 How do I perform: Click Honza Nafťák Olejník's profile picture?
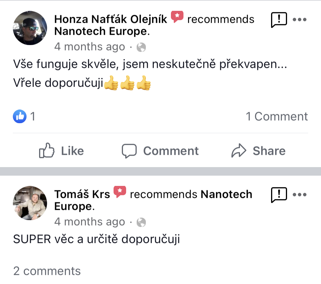click(30, 28)
